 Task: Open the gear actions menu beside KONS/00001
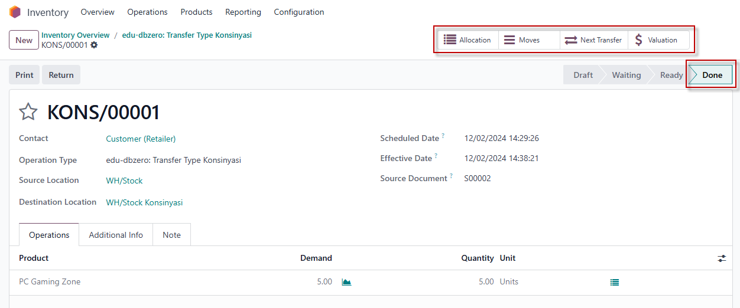[94, 45]
